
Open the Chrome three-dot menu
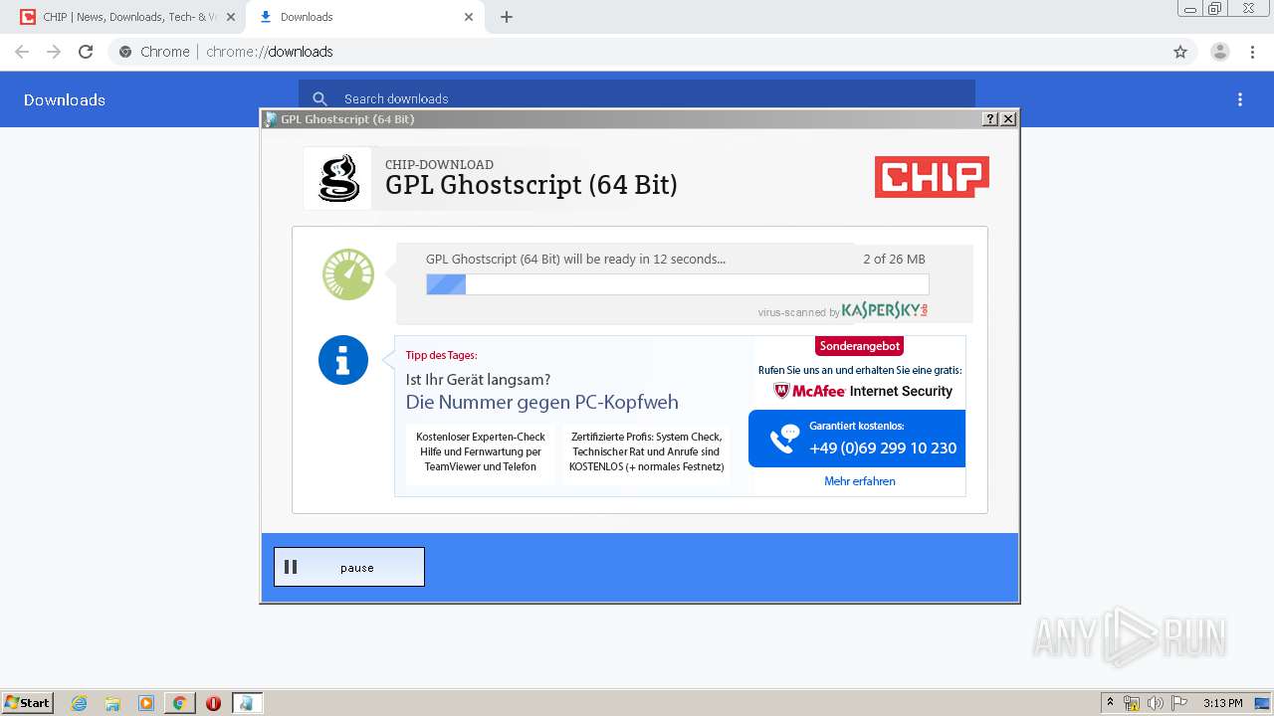(x=1253, y=52)
